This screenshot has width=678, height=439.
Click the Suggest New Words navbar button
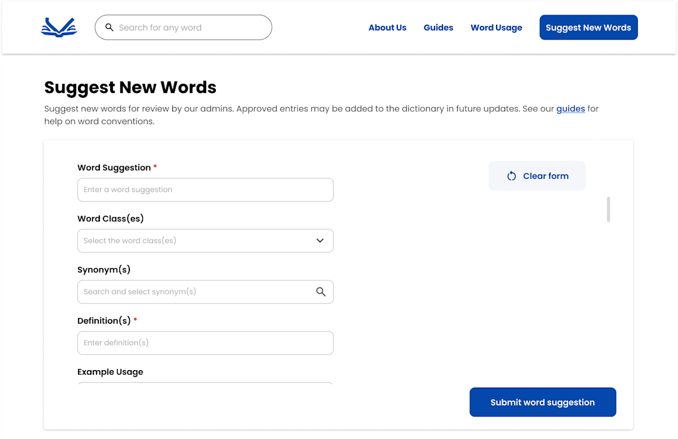tap(588, 27)
